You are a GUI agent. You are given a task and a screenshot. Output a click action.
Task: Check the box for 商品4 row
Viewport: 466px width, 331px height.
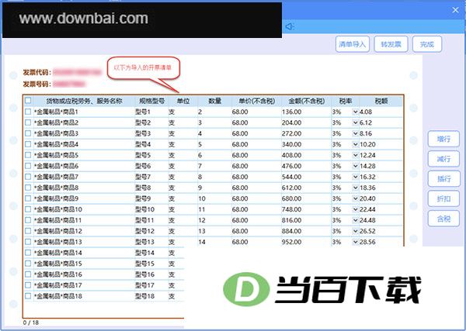pyautogui.click(x=28, y=144)
